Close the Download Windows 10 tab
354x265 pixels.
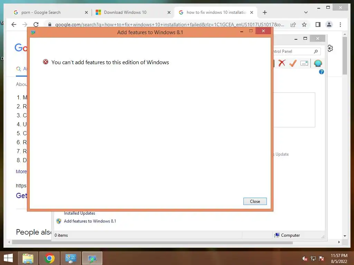[x=169, y=12]
